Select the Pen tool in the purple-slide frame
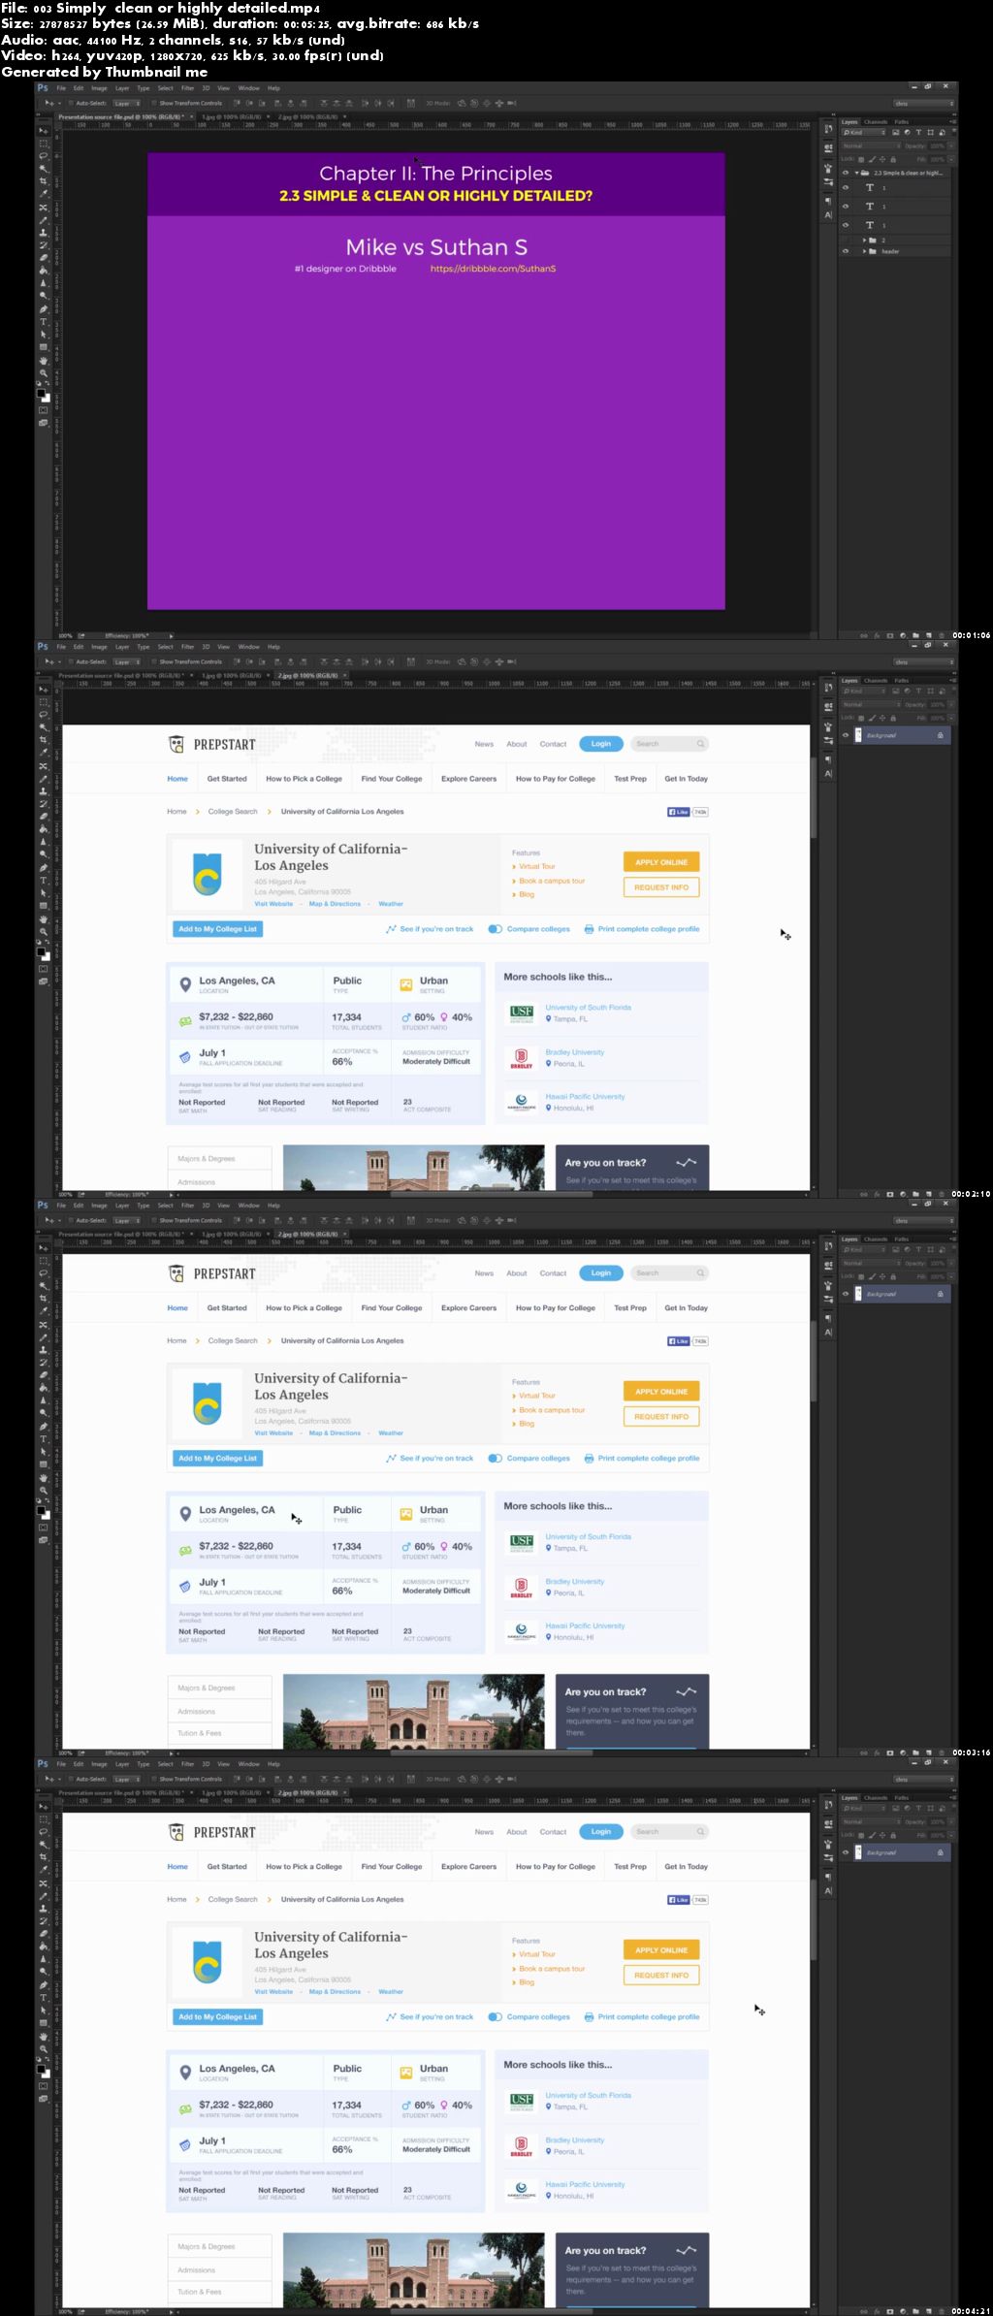The width and height of the screenshot is (993, 2316). (x=44, y=307)
